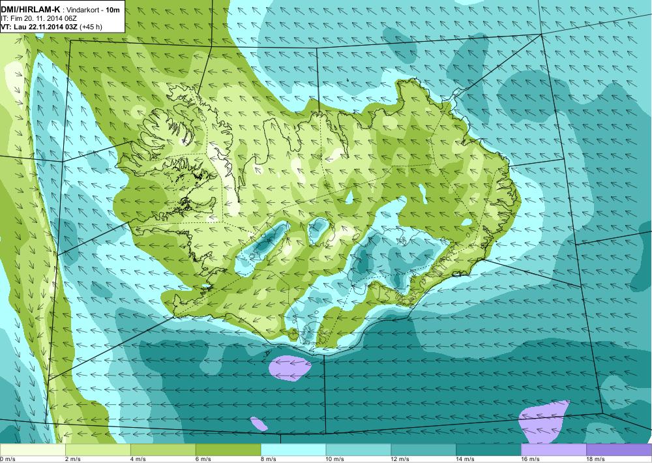Click the 'Vindarkort - 10m' label
Image resolution: width=652 pixels, height=463 pixels.
click(93, 10)
